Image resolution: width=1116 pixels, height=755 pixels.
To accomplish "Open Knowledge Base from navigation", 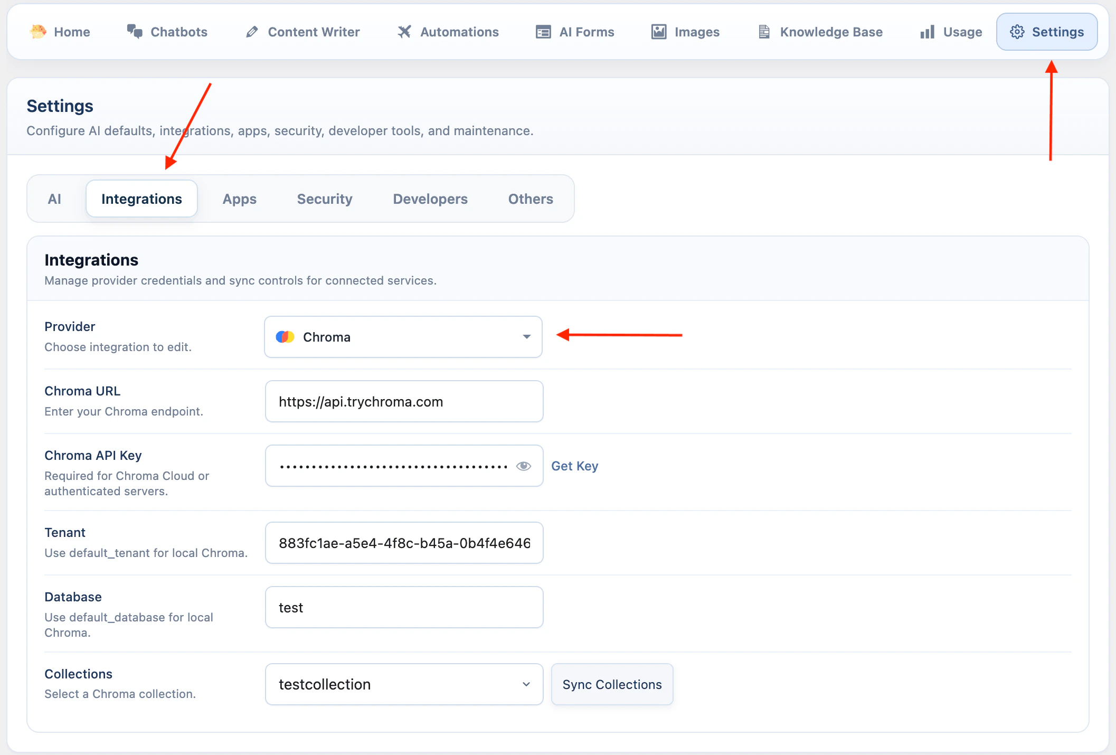I will tap(820, 32).
